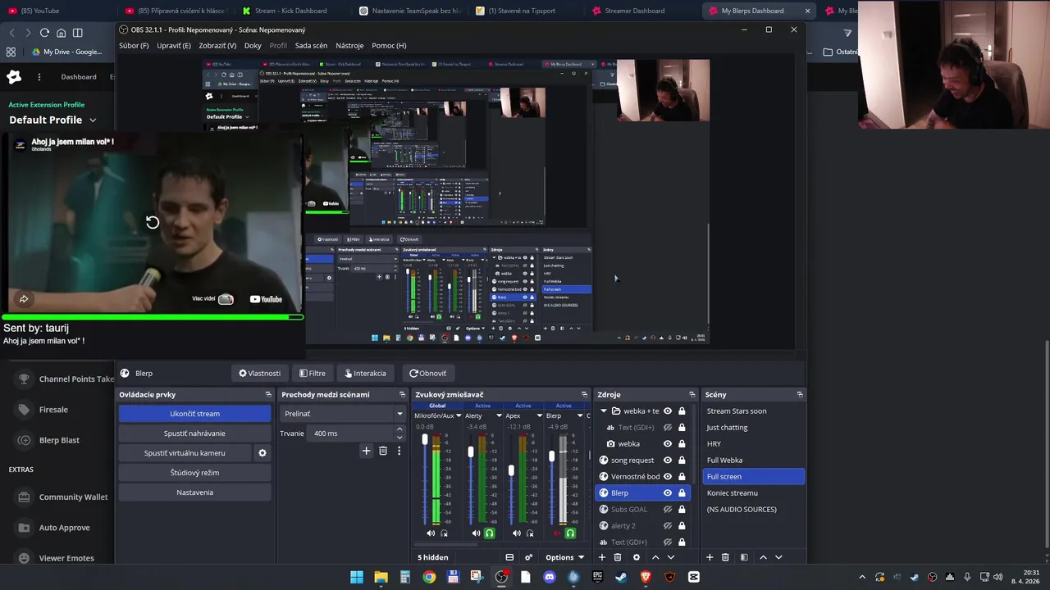Open Apex channel dropdown arrow
The width and height of the screenshot is (1050, 590).
pyautogui.click(x=539, y=415)
